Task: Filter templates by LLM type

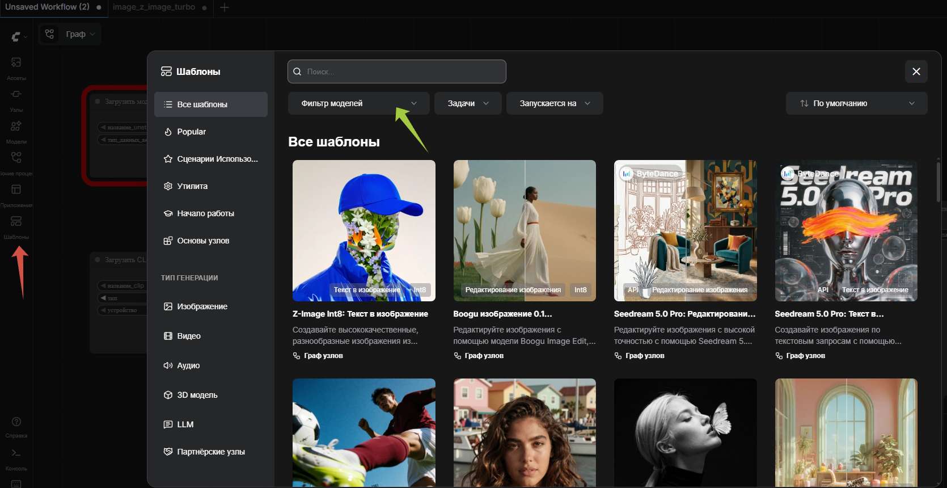Action: [x=211, y=424]
